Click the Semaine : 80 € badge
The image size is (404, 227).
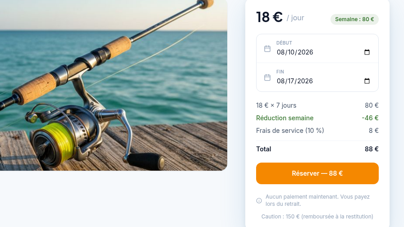tap(354, 19)
